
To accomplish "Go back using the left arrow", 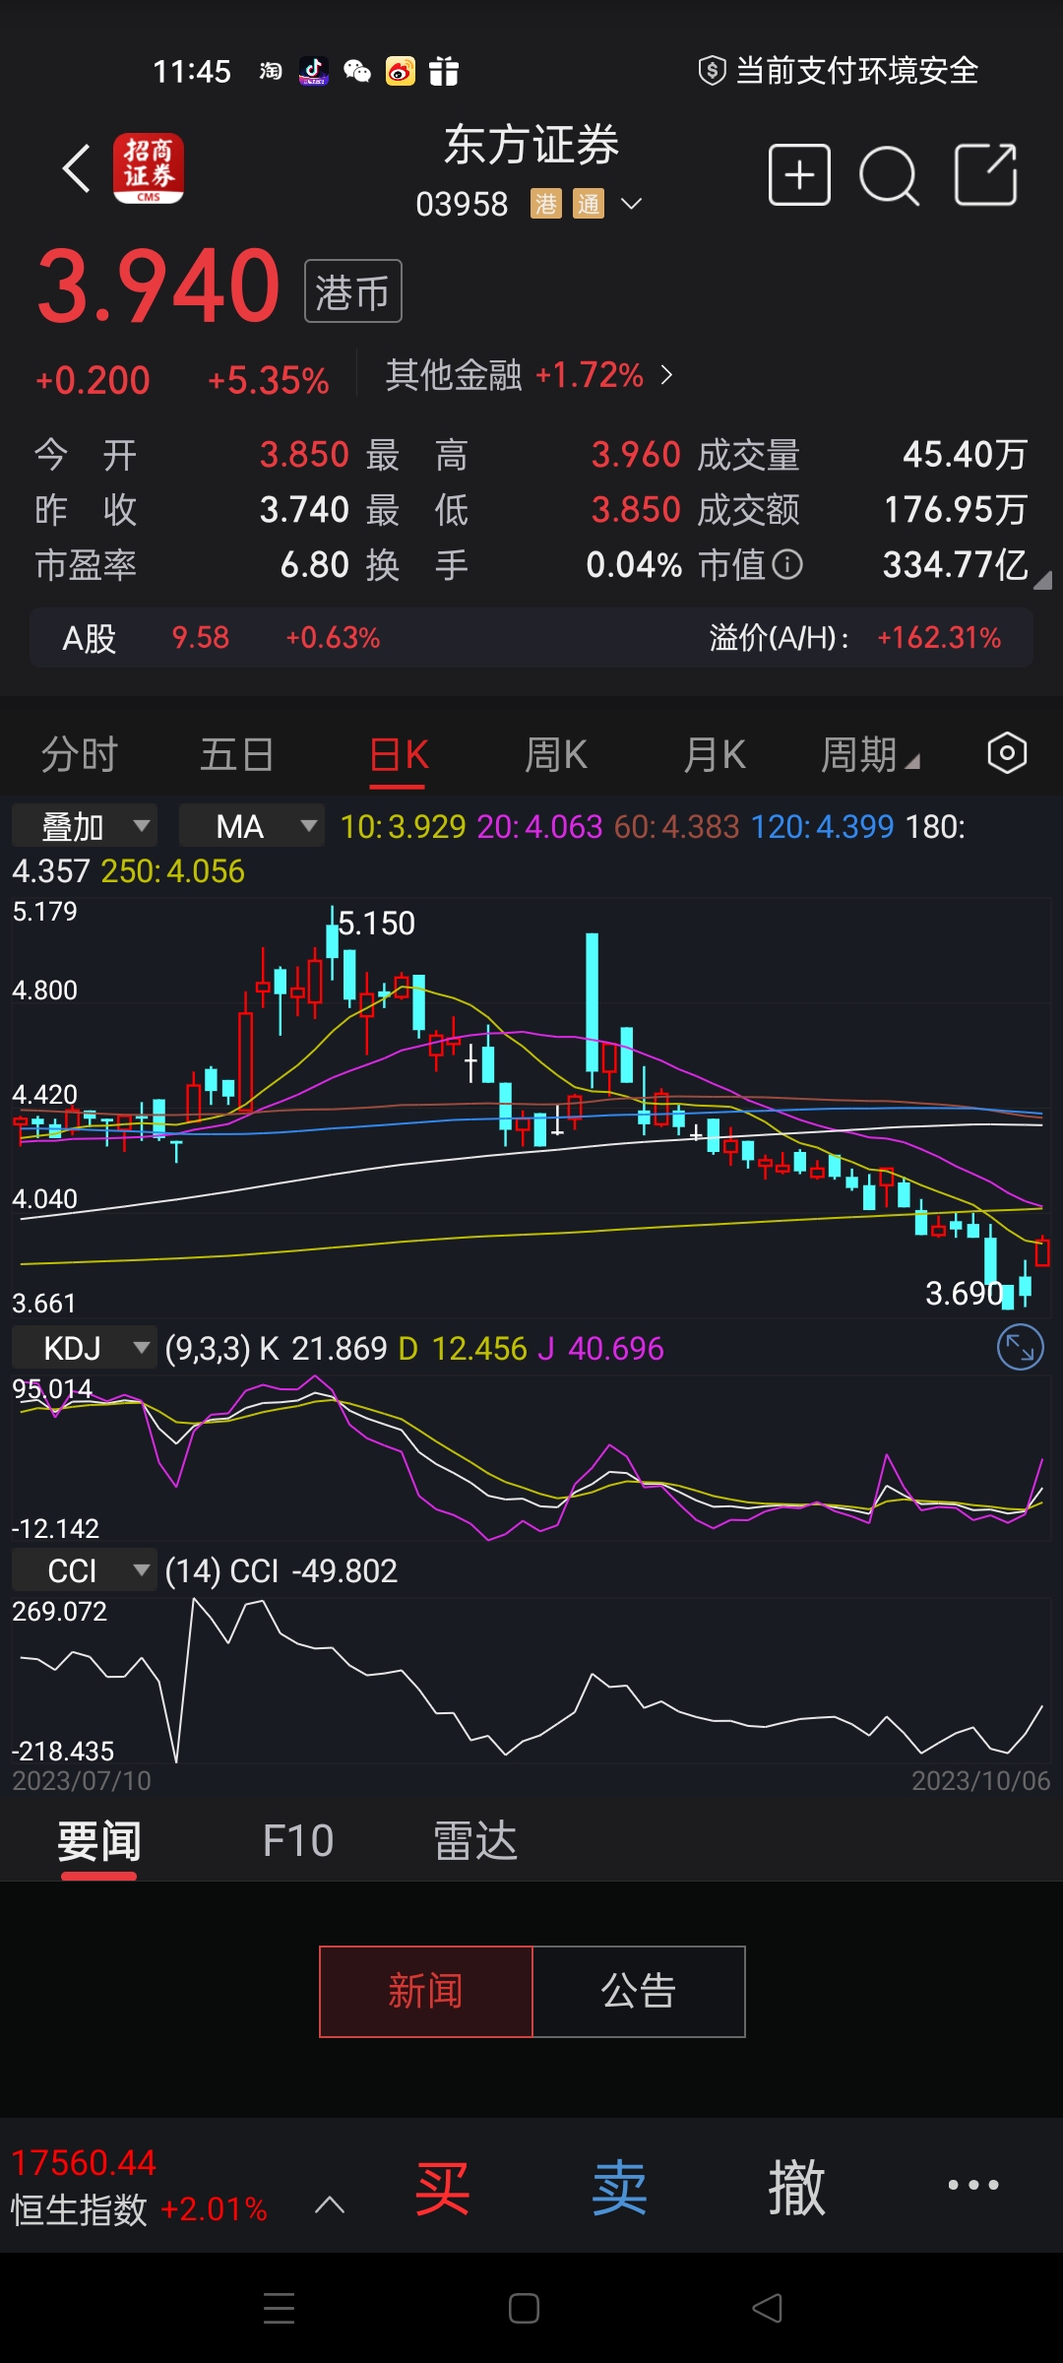I will (77, 169).
